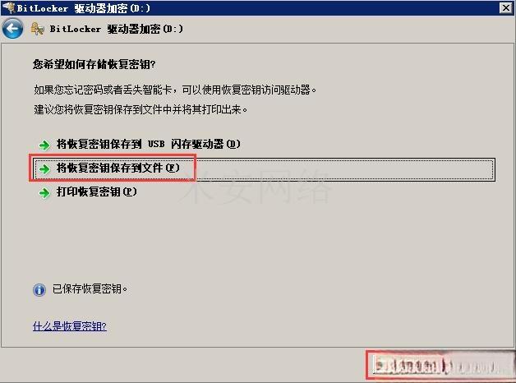Go back using the blue arrow button

click(x=12, y=29)
